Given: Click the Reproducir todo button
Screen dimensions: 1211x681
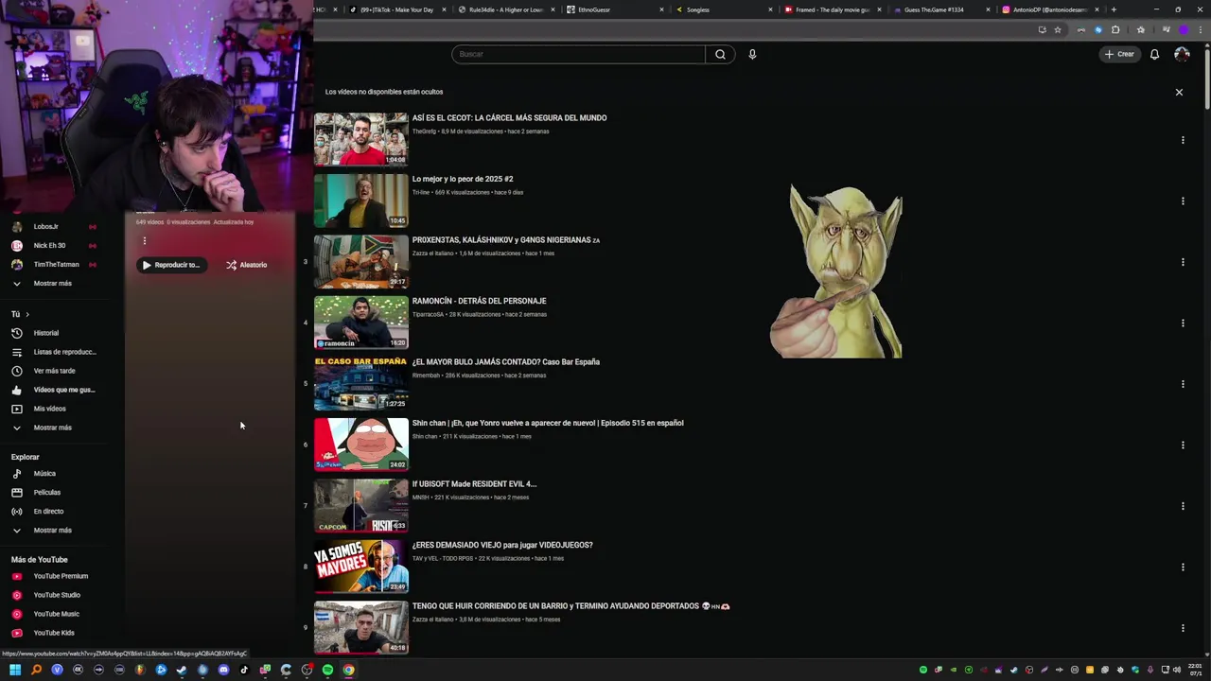Looking at the screenshot, I should click(171, 265).
